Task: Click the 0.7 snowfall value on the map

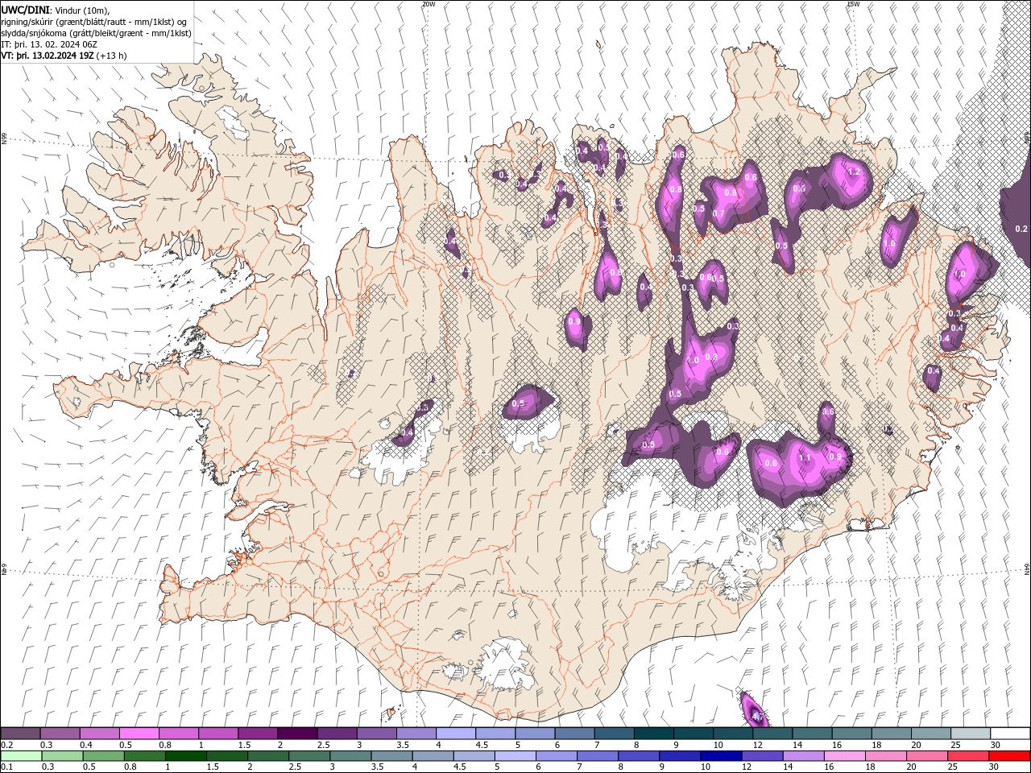Action: click(719, 213)
